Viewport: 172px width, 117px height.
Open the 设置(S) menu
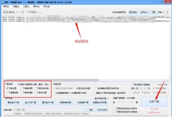(x=16, y=6)
